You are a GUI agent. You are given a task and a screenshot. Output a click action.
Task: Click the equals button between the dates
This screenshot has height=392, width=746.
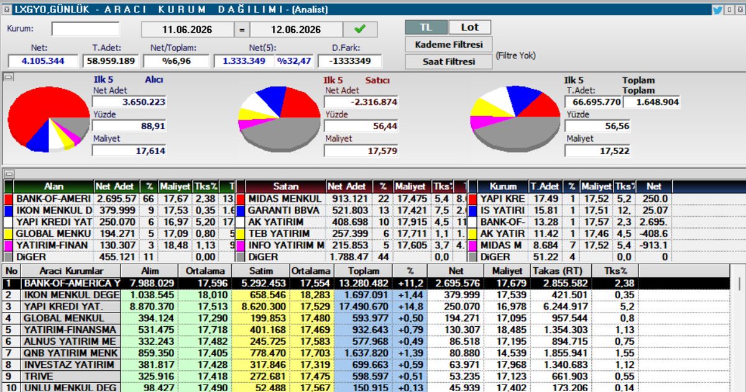click(242, 29)
